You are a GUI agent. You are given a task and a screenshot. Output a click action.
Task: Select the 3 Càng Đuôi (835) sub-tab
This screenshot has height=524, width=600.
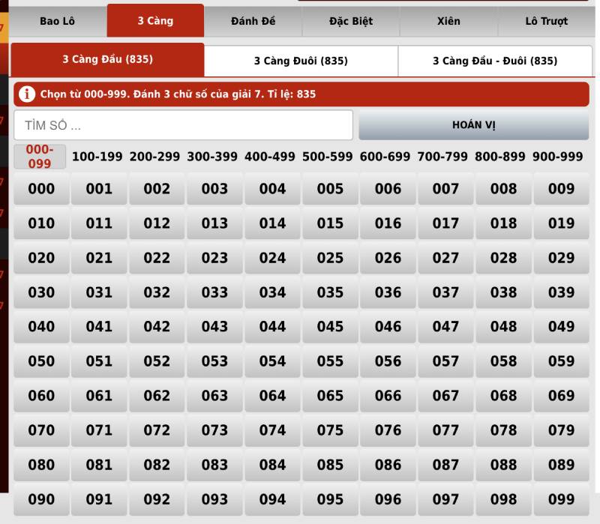coord(301,61)
